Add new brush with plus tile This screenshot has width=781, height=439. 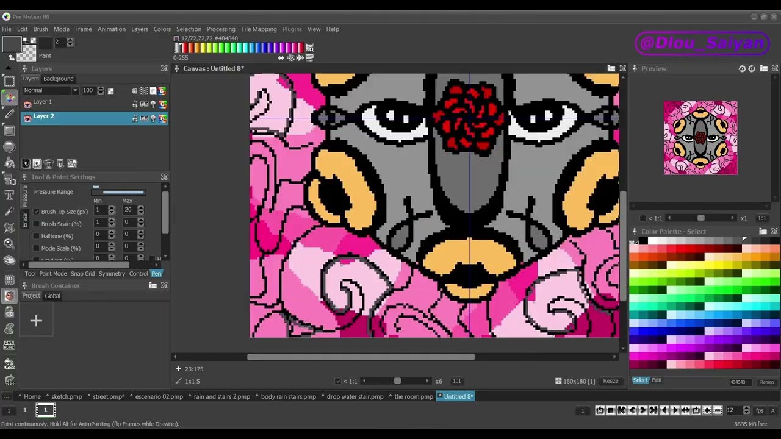[36, 321]
